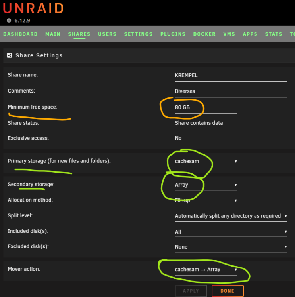The width and height of the screenshot is (295, 297).
Task: Open the Mover action cachesam → Array dropdown
Action: pyautogui.click(x=206, y=270)
